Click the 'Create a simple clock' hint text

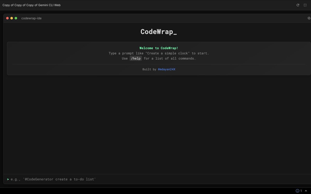[167, 53]
